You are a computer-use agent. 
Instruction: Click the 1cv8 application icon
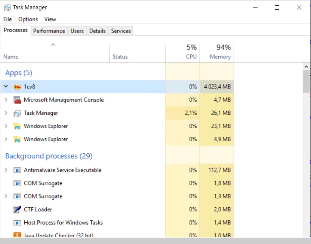coord(17,87)
